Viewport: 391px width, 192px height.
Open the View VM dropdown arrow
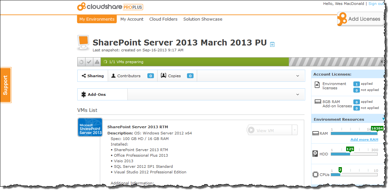pos(295,130)
